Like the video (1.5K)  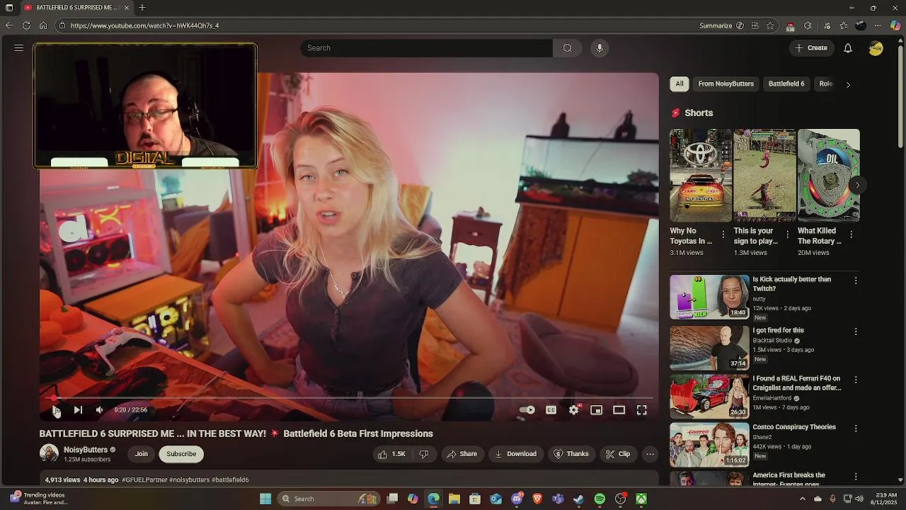tap(393, 454)
